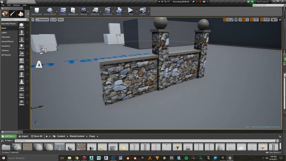Open the Help menu
Screen dimensions: 286x161
pos(25,5)
